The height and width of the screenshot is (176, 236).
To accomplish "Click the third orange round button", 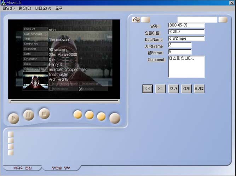I will tap(101, 116).
